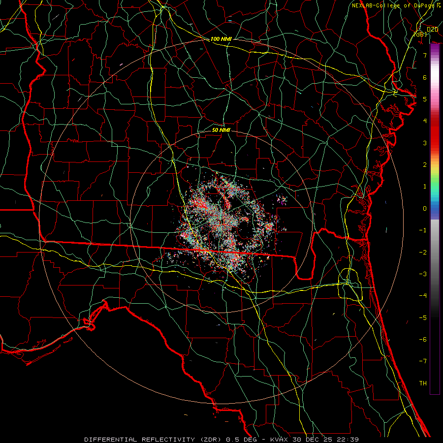Viewport: 443px width, 443px height.
Task: Click the -1 dB value on color scale
Action: tap(423, 230)
